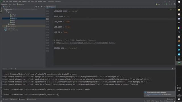182x102 pixels.
Task: Click settings.py breadcrumb in navigation bar
Action: (x=21, y=4)
